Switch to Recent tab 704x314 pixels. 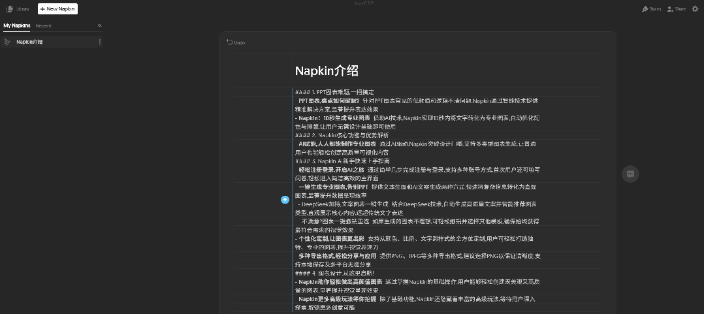(x=44, y=25)
